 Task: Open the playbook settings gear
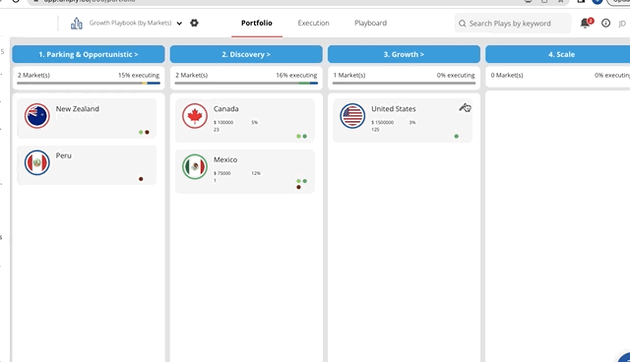click(x=194, y=23)
